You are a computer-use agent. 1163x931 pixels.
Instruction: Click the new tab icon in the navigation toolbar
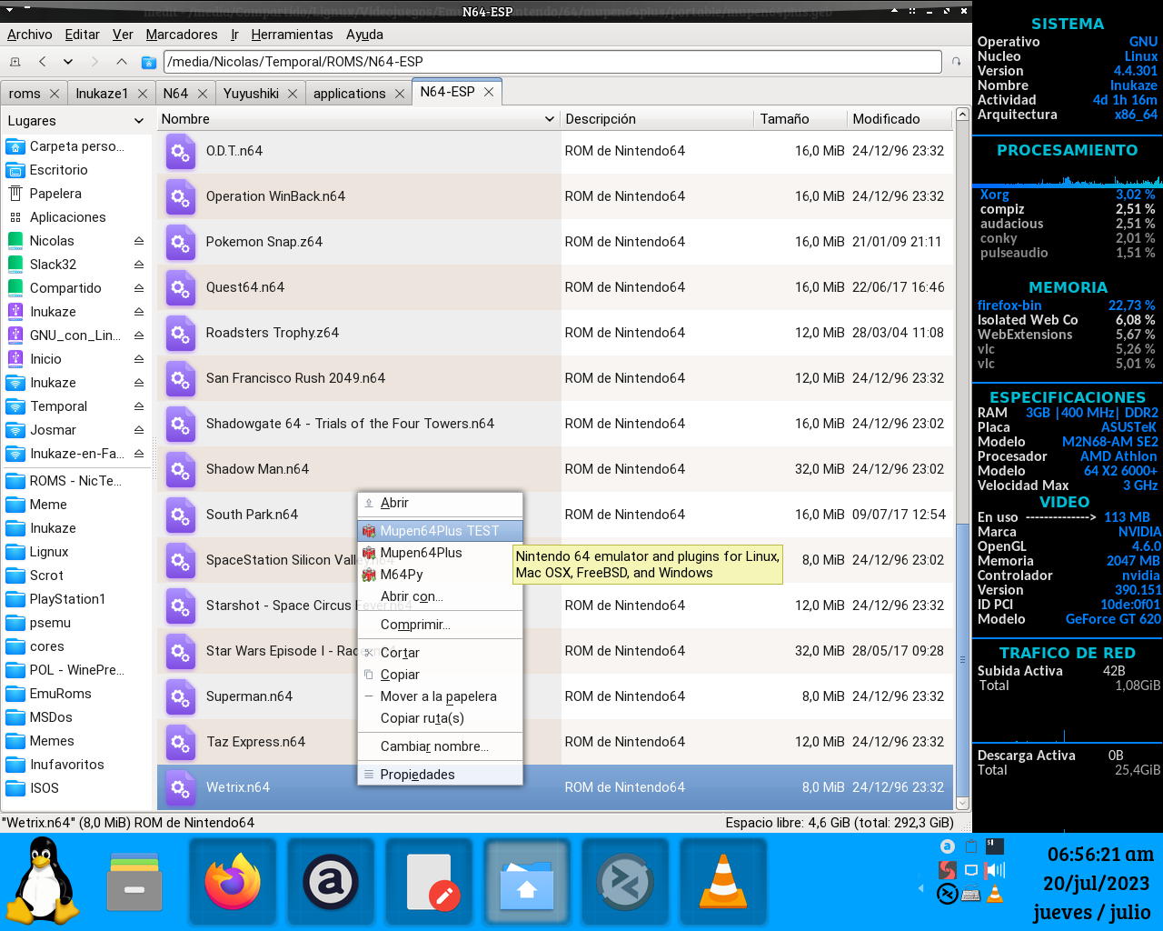[15, 62]
